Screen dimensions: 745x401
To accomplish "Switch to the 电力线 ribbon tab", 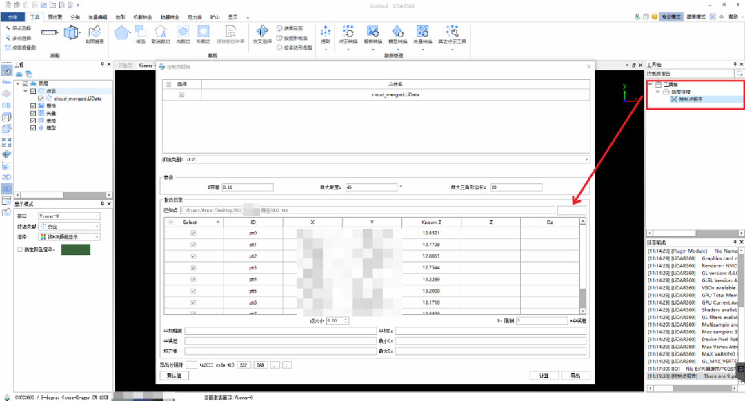I will tap(195, 17).
